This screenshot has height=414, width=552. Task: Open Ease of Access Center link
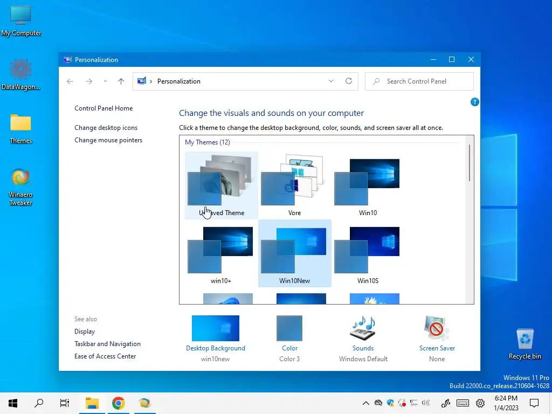pyautogui.click(x=105, y=356)
